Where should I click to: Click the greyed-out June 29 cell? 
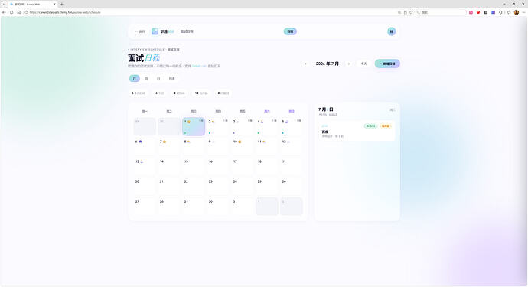click(x=145, y=126)
